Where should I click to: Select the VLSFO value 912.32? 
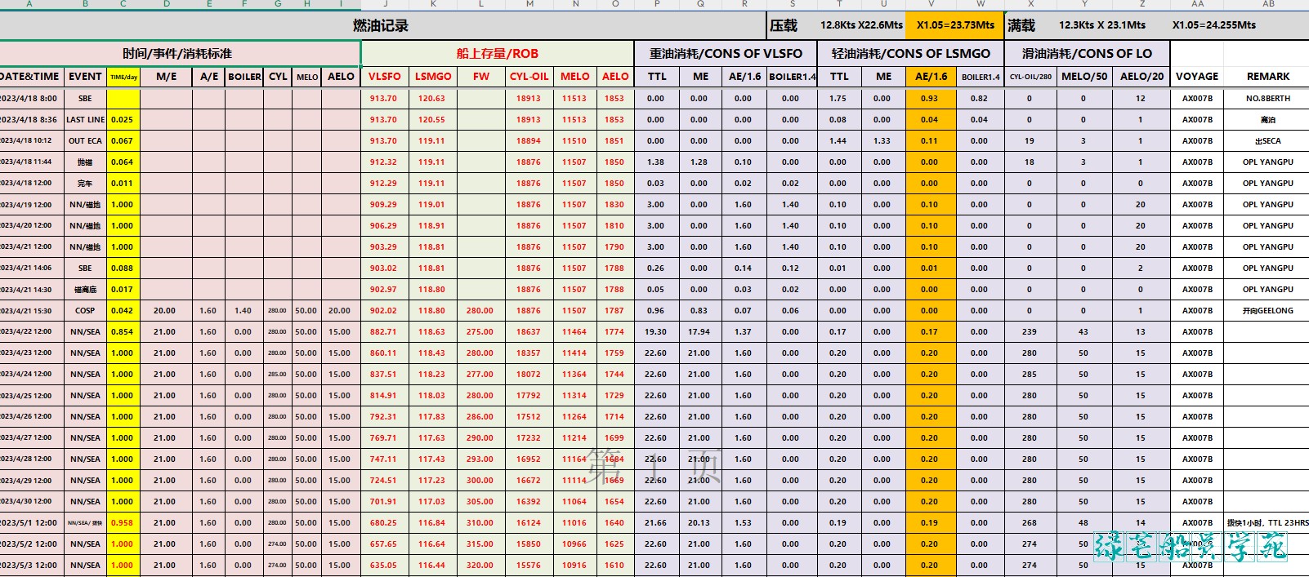tap(383, 162)
